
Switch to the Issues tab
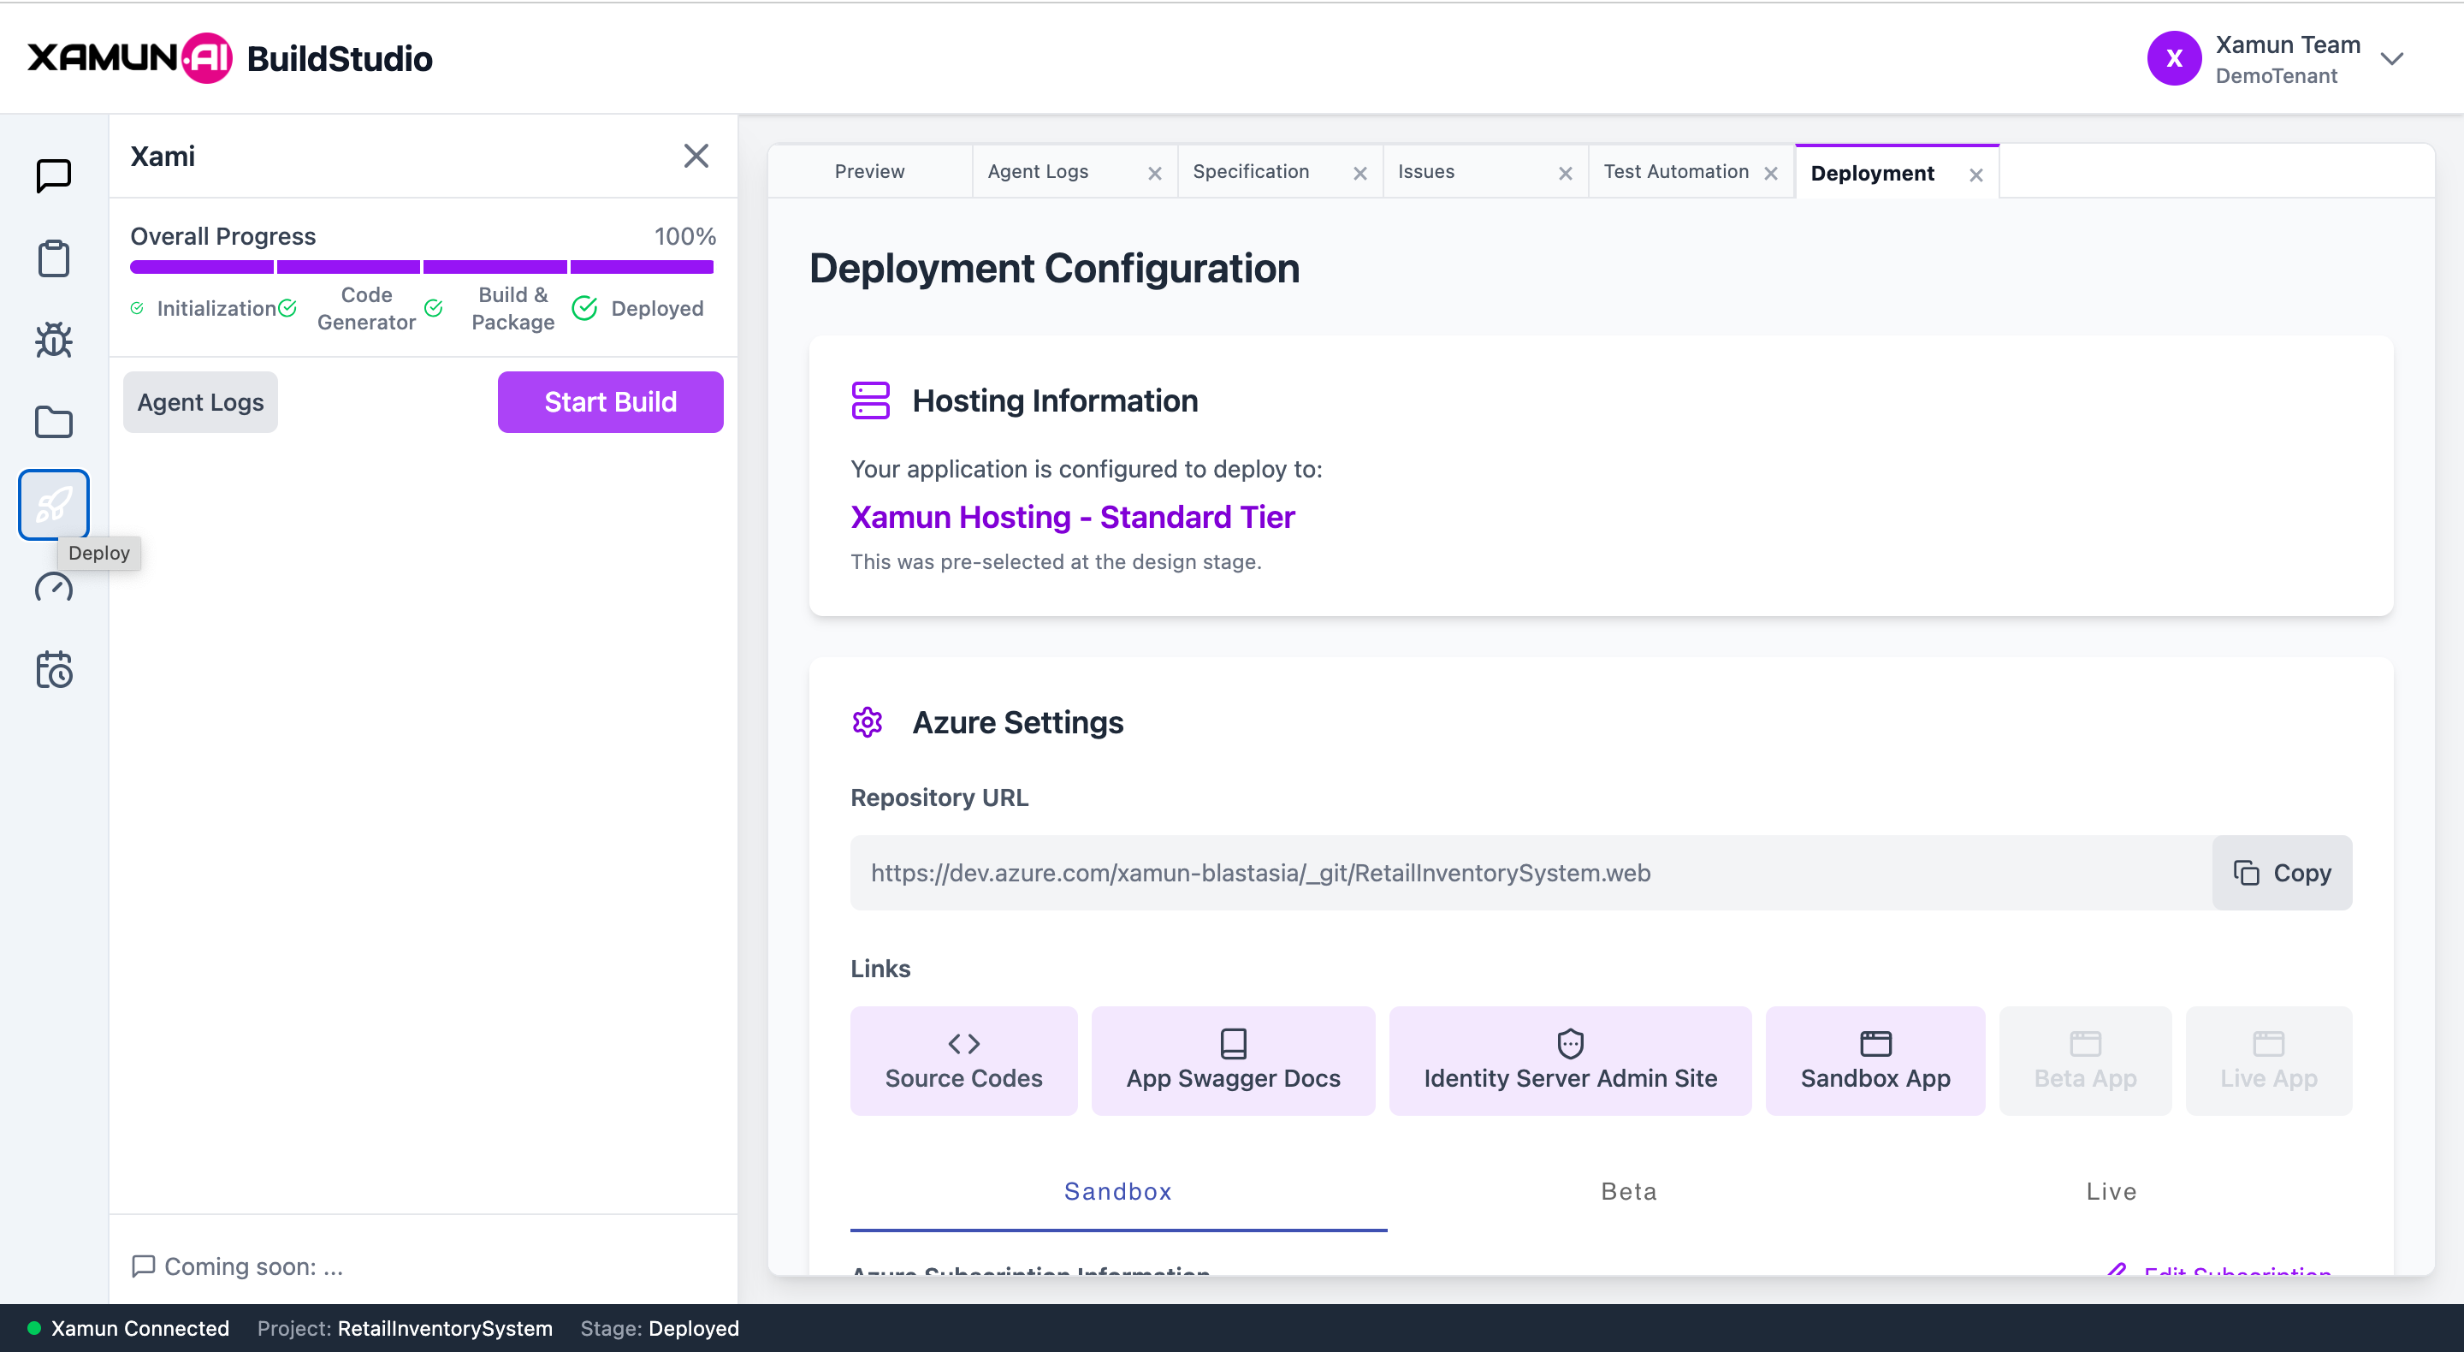[x=1426, y=171]
